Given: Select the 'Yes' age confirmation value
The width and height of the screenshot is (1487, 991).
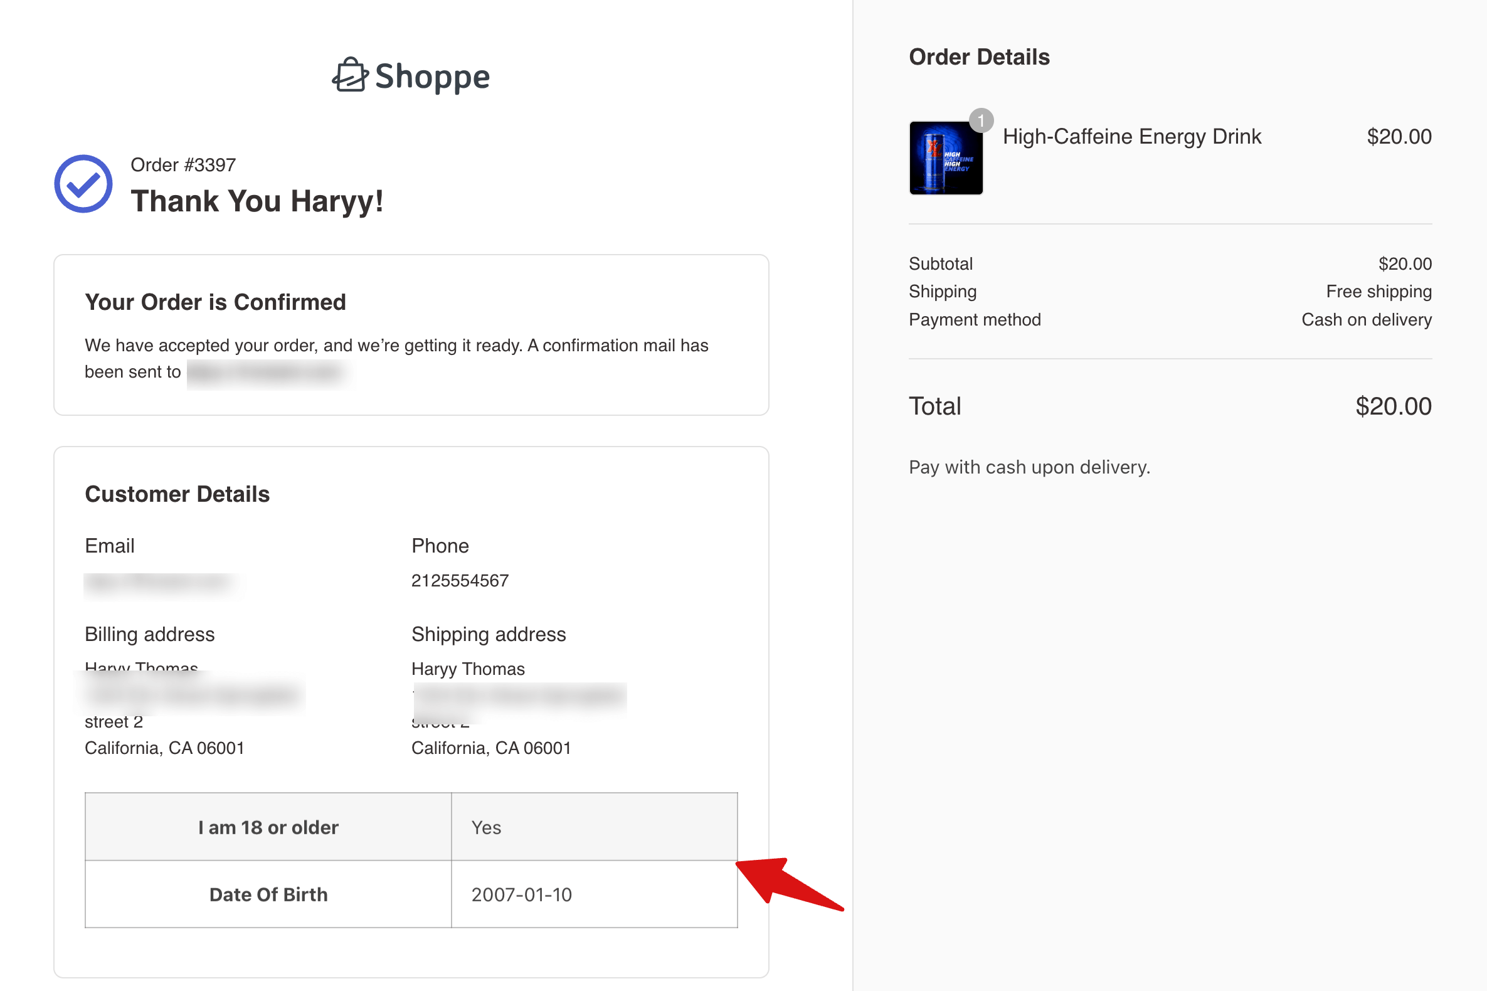Looking at the screenshot, I should pos(485,827).
